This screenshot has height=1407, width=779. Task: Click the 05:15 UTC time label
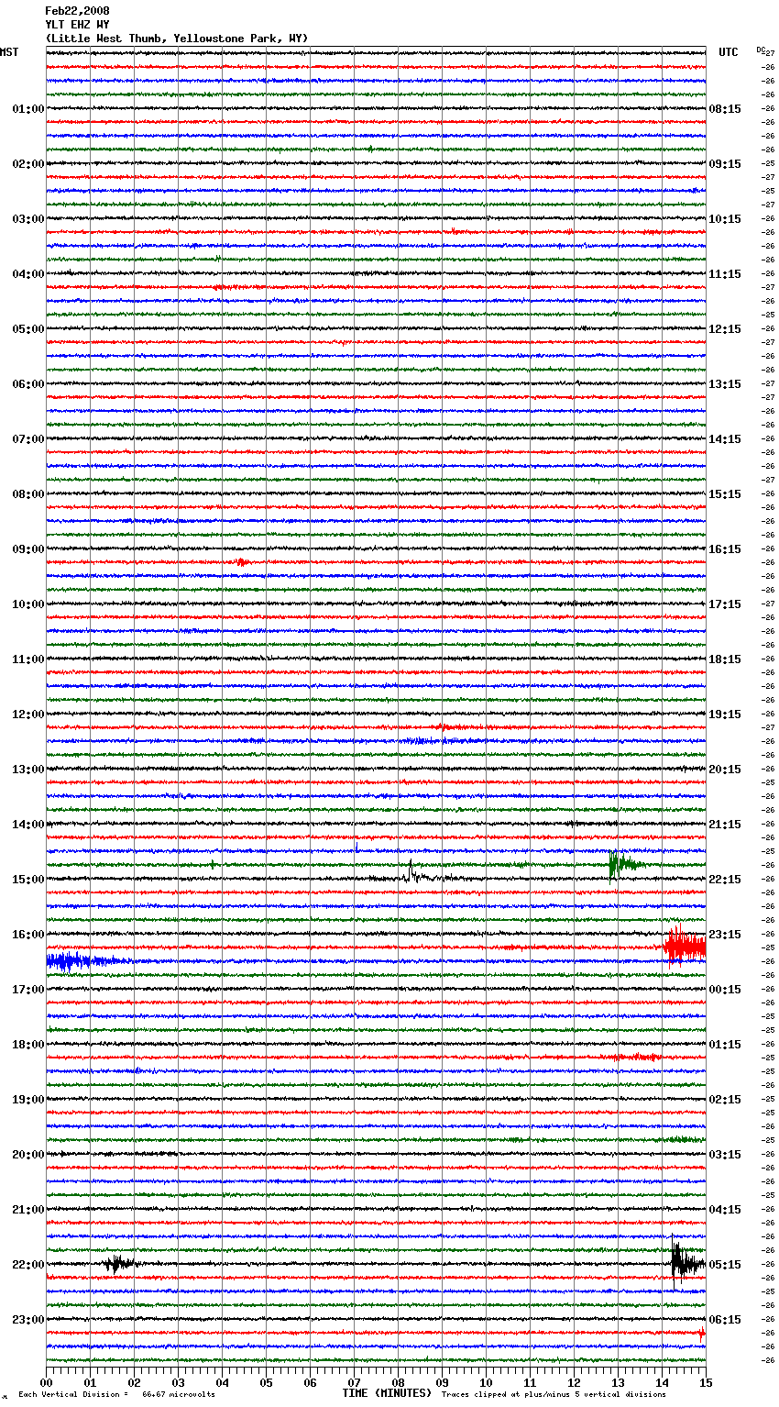725,1265
